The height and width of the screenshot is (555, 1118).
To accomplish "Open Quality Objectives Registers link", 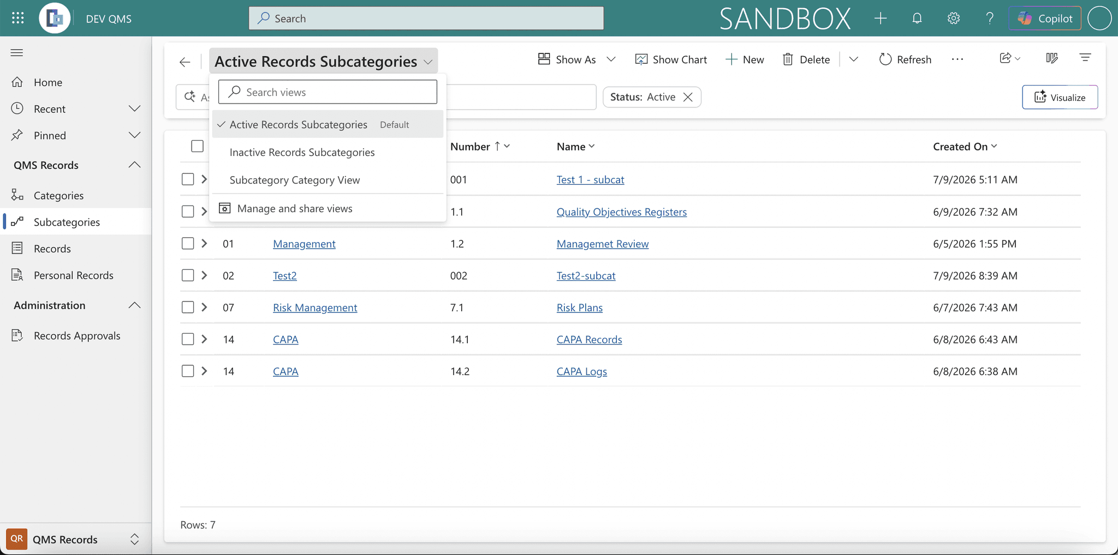I will tap(622, 212).
